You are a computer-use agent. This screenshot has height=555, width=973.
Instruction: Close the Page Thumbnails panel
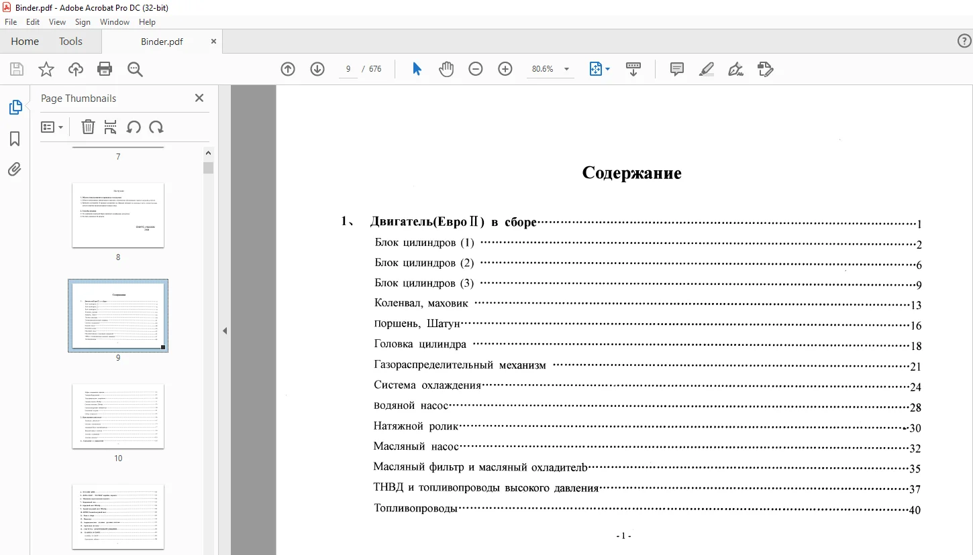pyautogui.click(x=199, y=98)
